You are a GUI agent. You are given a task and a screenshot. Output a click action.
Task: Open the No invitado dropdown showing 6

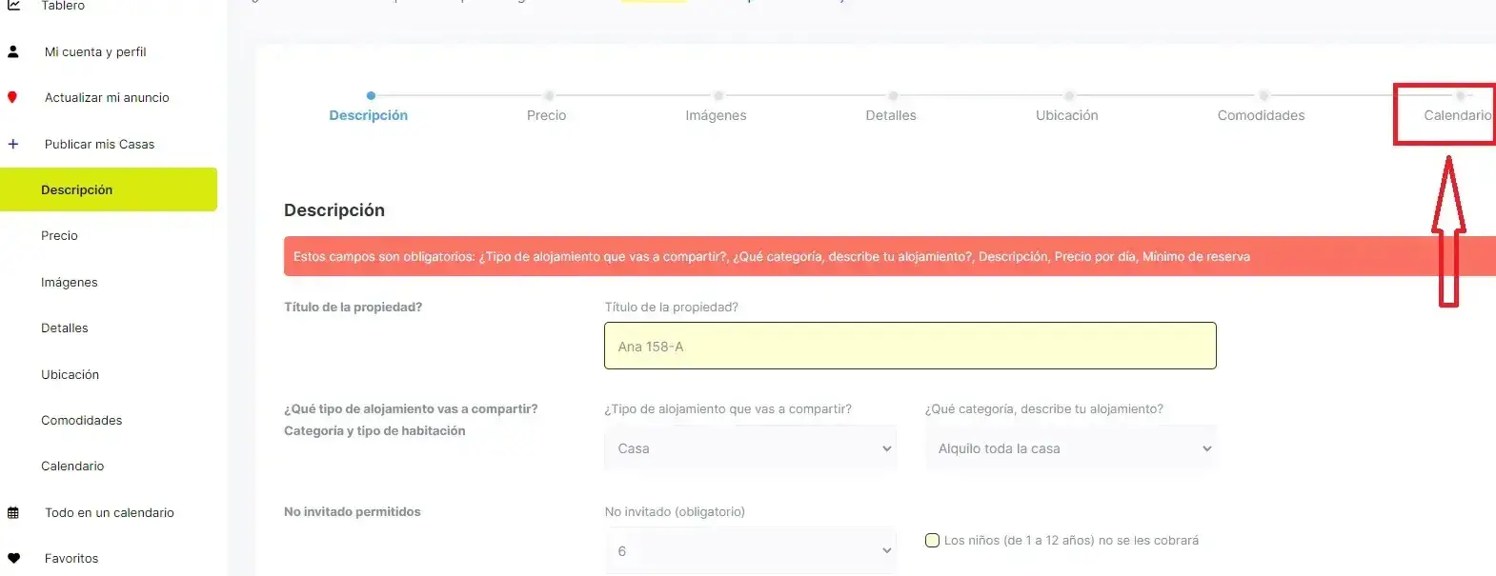coord(750,551)
